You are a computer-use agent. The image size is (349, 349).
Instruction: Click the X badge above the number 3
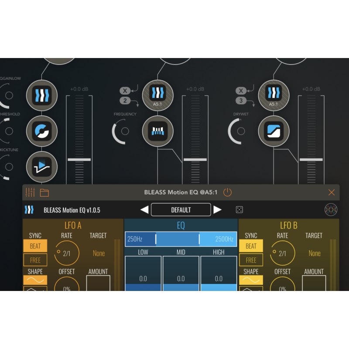(x=241, y=91)
